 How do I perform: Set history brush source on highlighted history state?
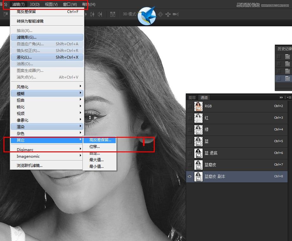(x=279, y=79)
